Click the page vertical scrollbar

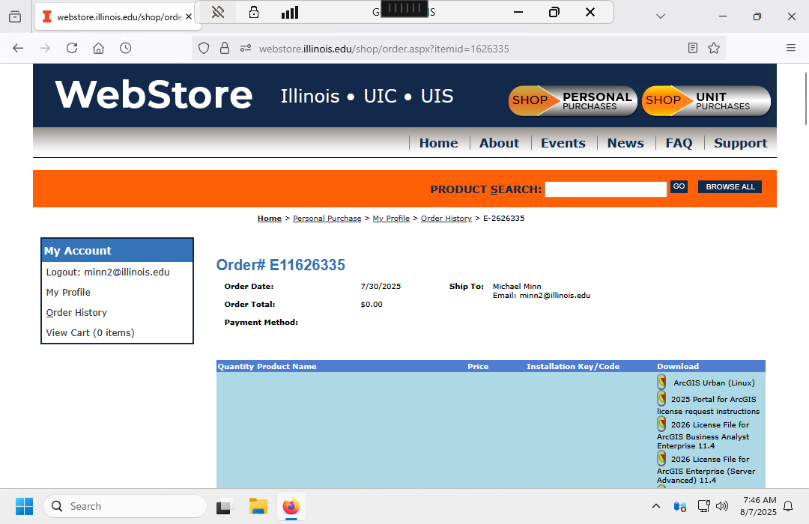tap(806, 98)
